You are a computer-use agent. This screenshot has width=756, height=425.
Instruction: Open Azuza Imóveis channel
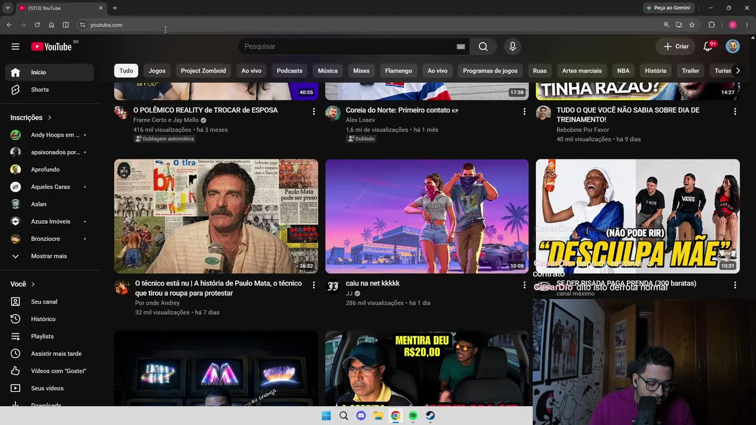click(x=50, y=221)
